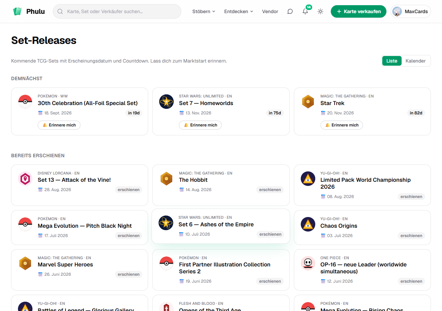Open the messages chat icon
442x311 pixels.
click(290, 11)
